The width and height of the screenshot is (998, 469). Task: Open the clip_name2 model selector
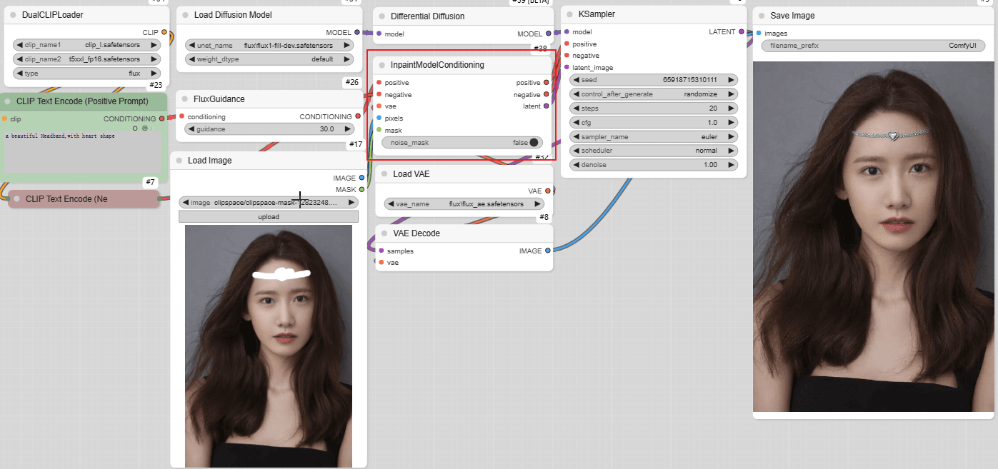tap(87, 59)
